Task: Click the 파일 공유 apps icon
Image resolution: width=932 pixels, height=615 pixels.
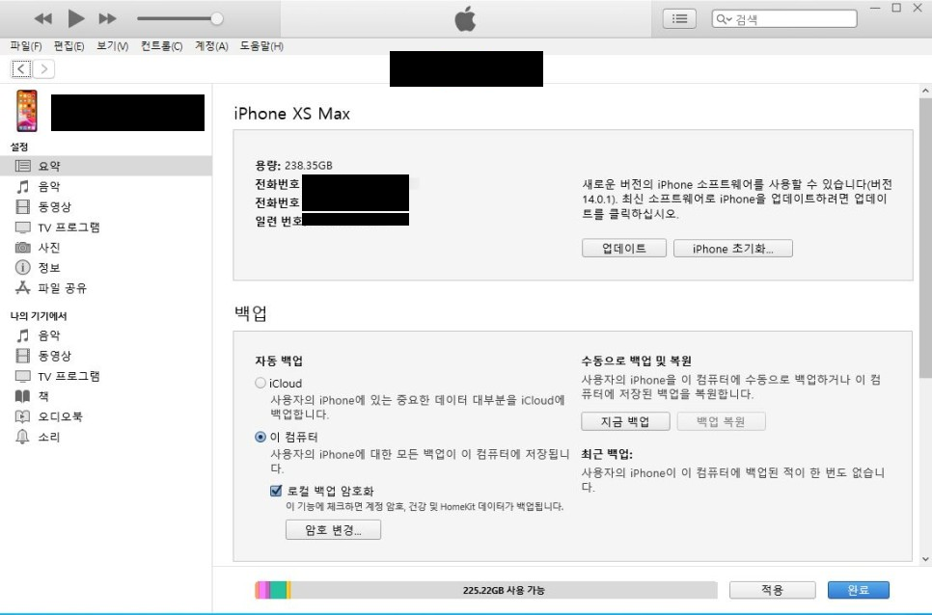Action: [x=22, y=288]
